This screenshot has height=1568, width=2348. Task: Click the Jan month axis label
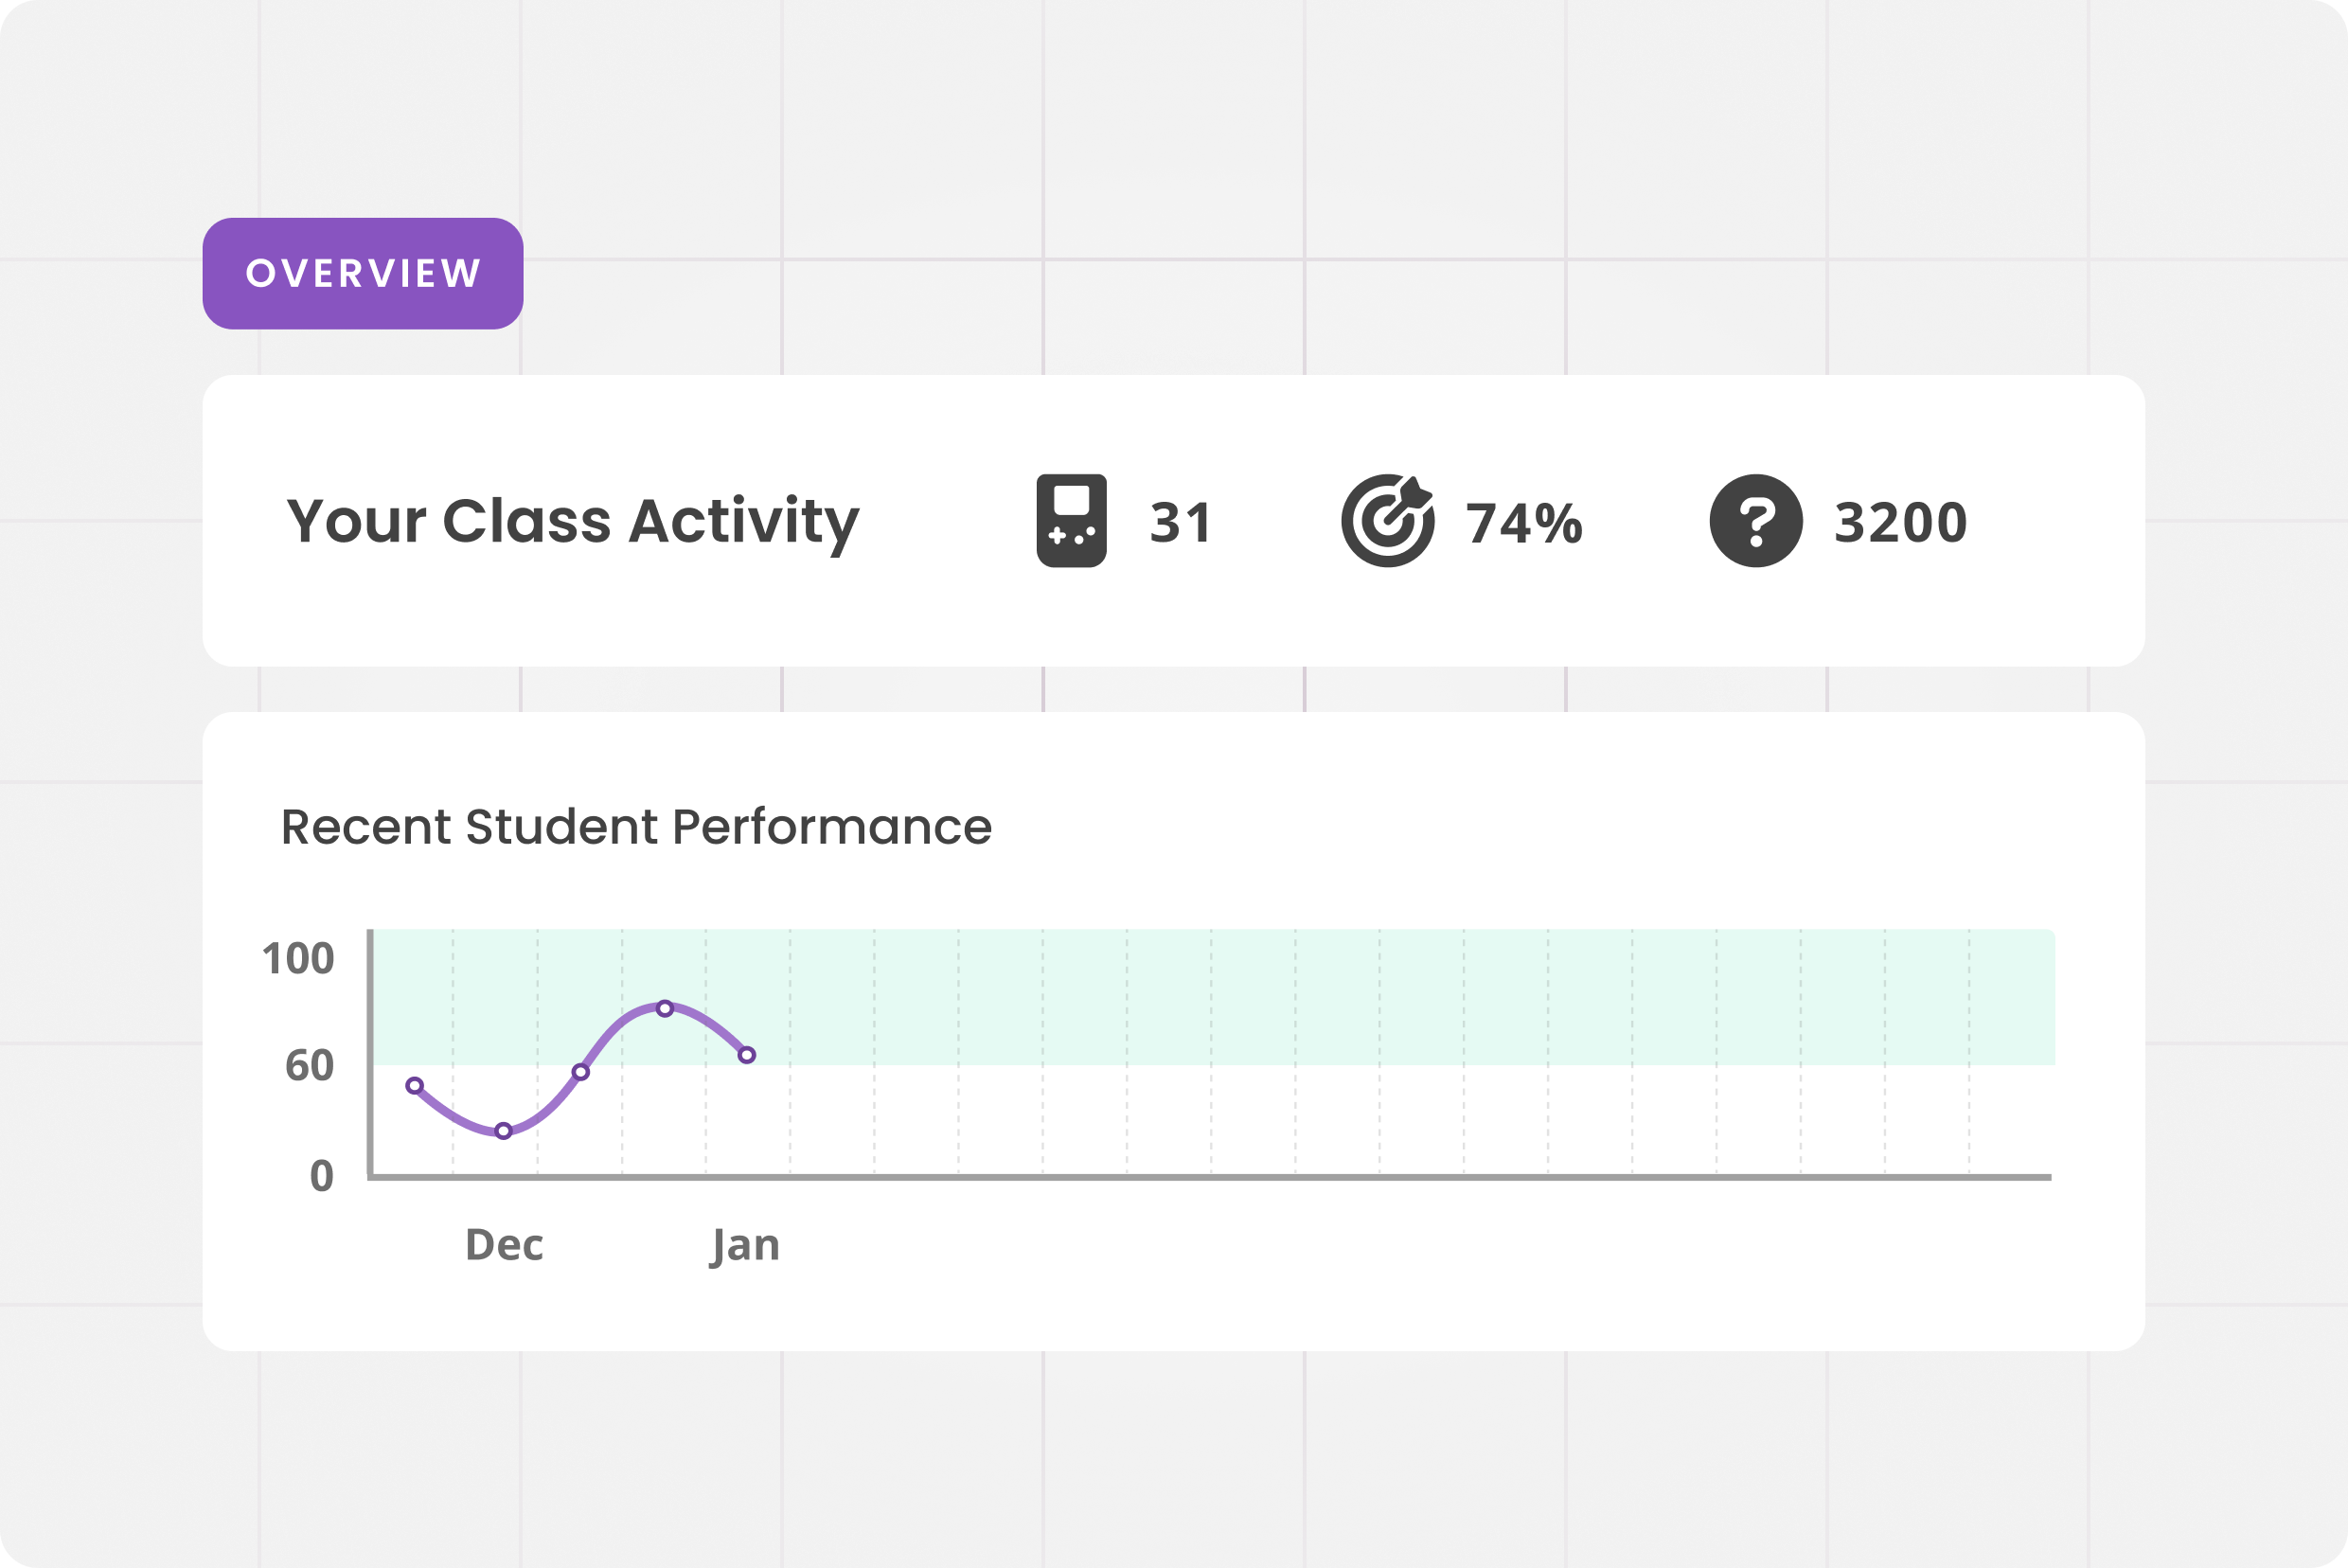[745, 1245]
